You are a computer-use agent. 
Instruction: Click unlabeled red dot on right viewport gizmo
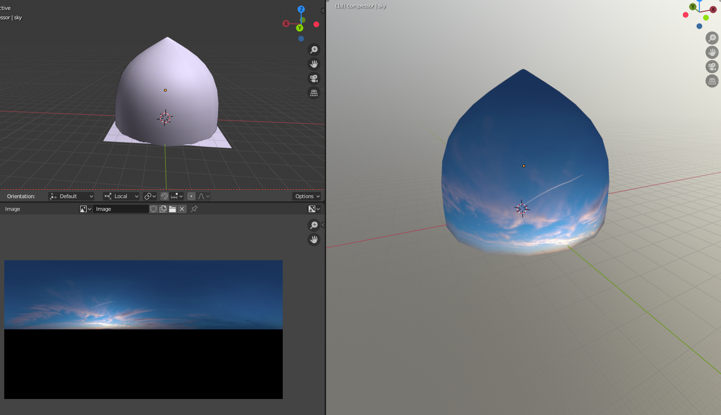coord(686,15)
